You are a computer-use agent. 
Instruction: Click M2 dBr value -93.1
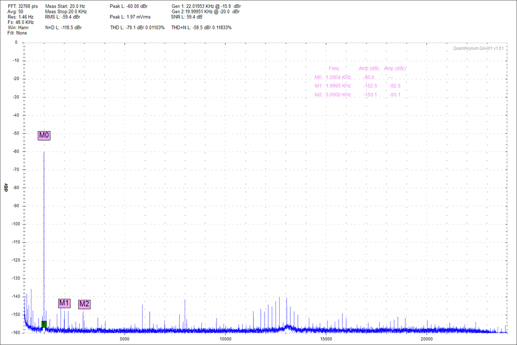point(395,95)
